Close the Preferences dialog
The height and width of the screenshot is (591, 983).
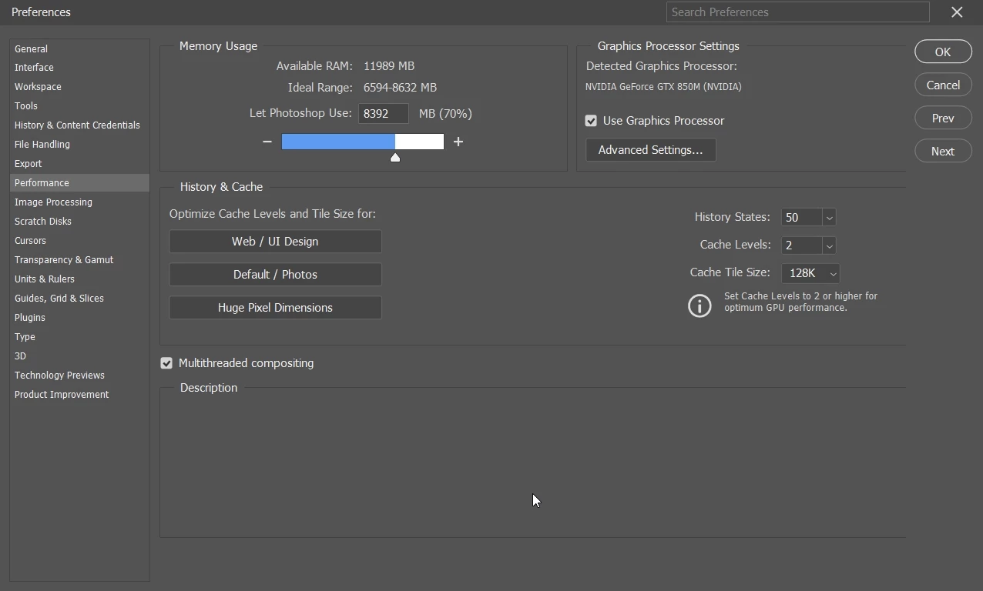coord(957,12)
